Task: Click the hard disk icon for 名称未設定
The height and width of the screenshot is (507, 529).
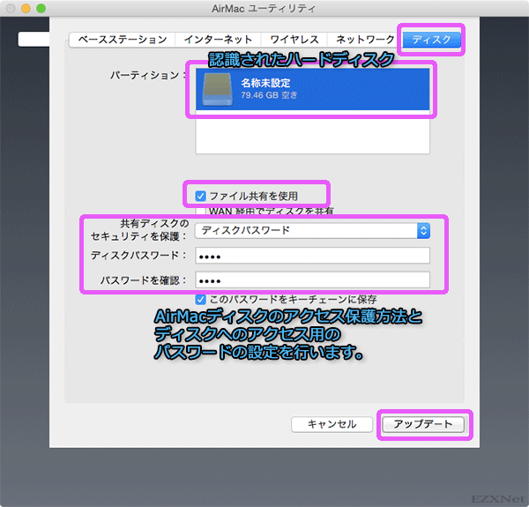Action: (218, 89)
